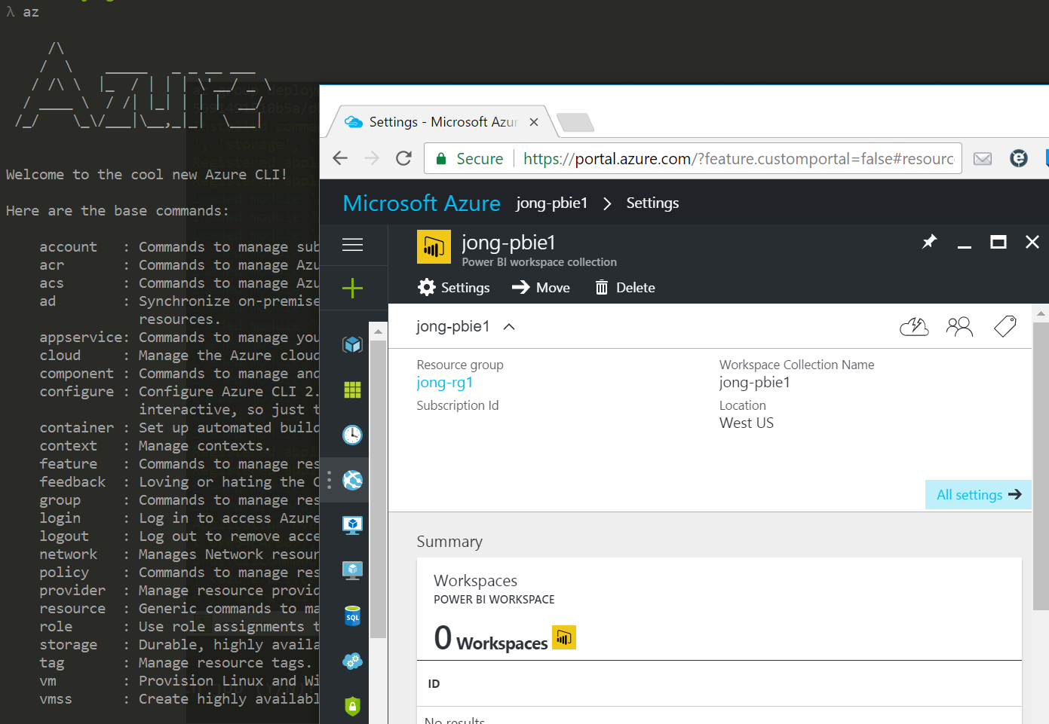Viewport: 1049px width, 724px height.
Task: Click Move in the blade command bar
Action: [x=541, y=288]
